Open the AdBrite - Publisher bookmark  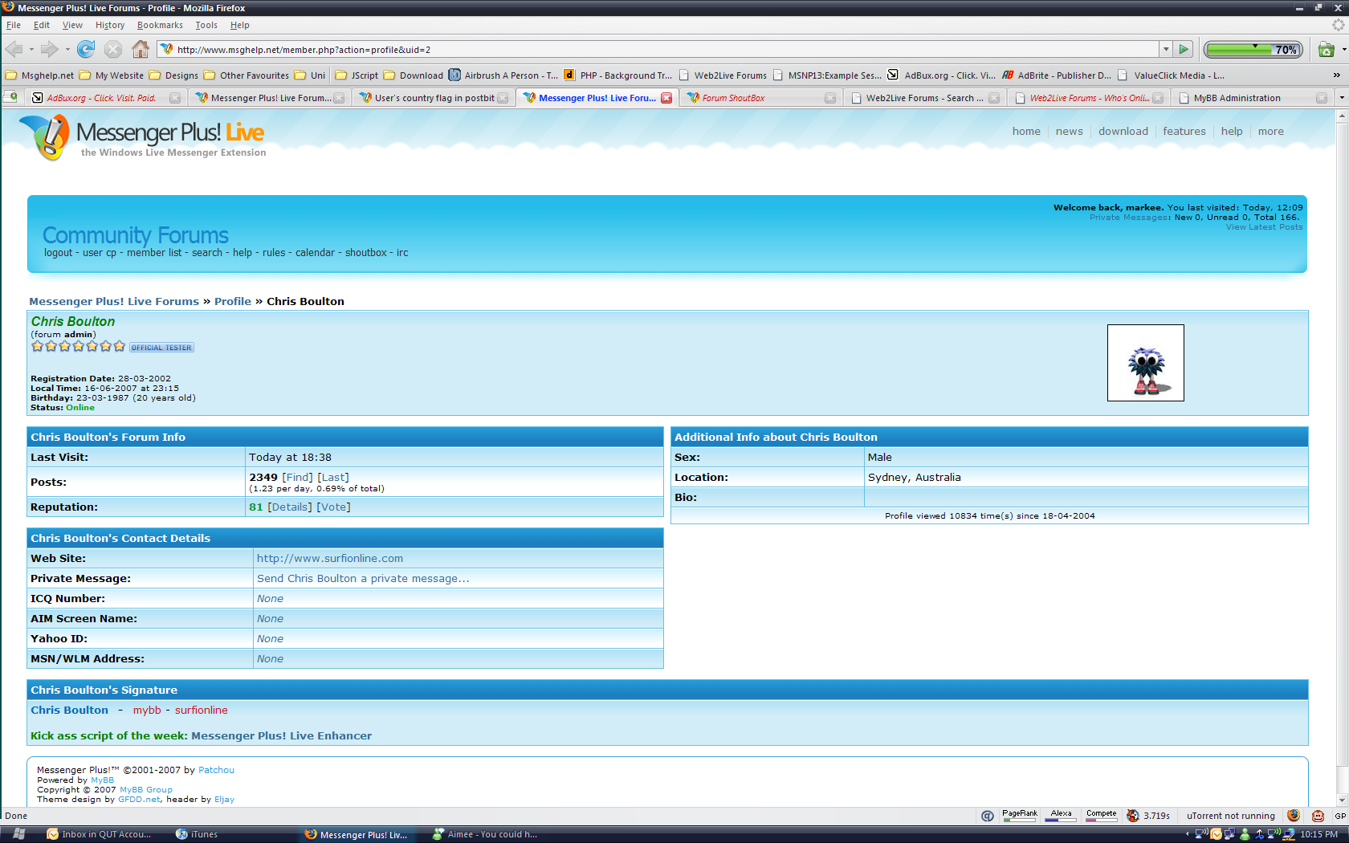pyautogui.click(x=1057, y=75)
